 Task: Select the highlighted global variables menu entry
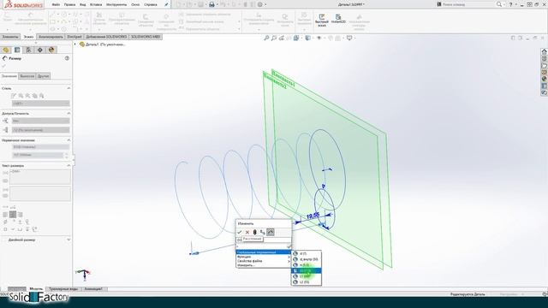pos(264,252)
